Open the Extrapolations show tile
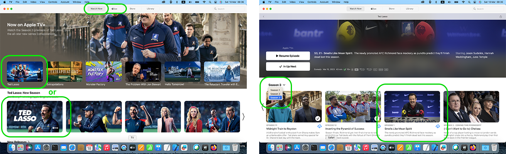This screenshot has width=506, height=154. [65, 71]
